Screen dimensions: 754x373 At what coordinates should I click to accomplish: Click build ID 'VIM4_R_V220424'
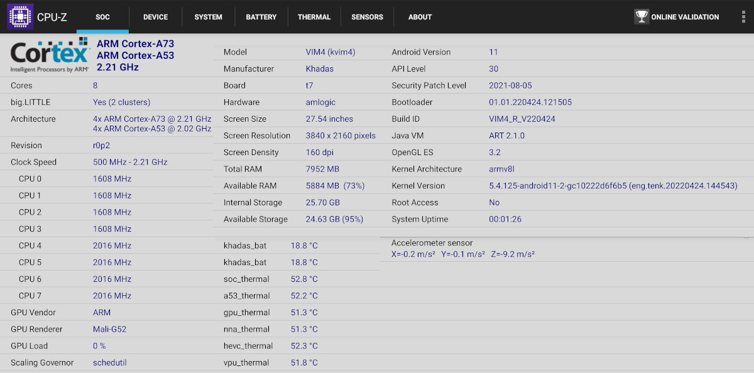522,119
